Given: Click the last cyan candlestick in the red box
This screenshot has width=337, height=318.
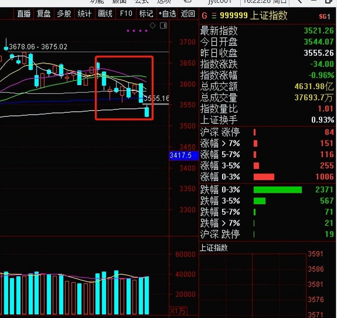Looking at the screenshot, I should [147, 112].
